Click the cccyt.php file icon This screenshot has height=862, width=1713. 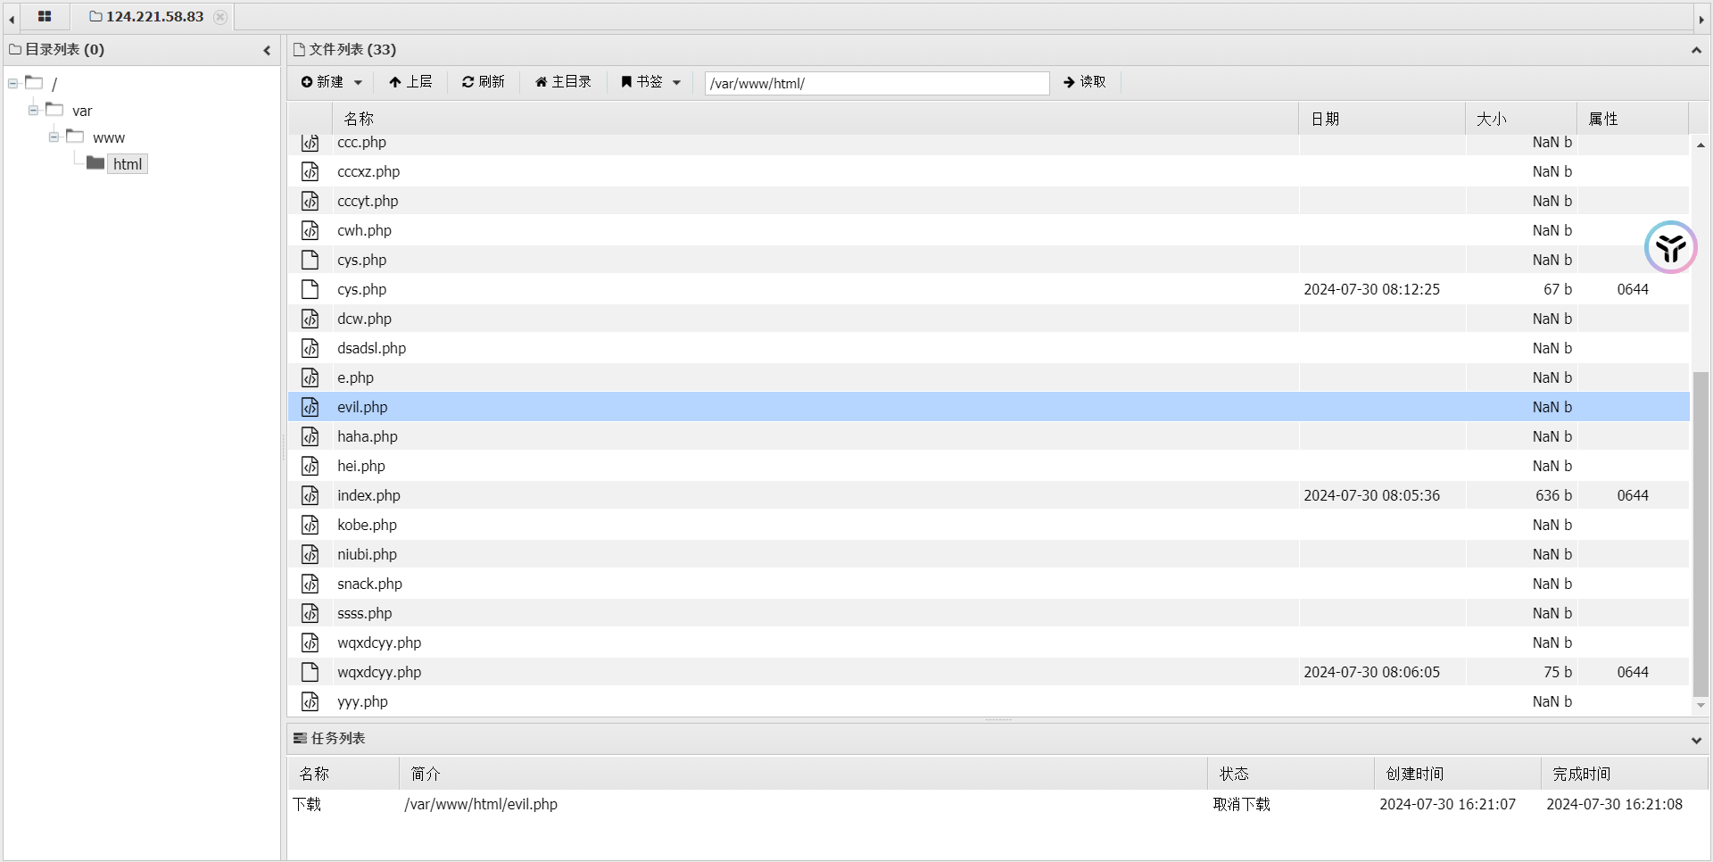(310, 201)
